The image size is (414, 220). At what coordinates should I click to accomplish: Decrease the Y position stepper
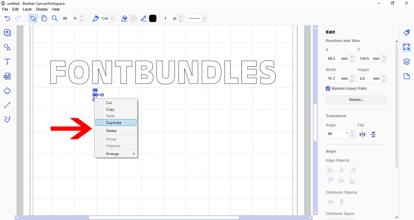pos(384,61)
